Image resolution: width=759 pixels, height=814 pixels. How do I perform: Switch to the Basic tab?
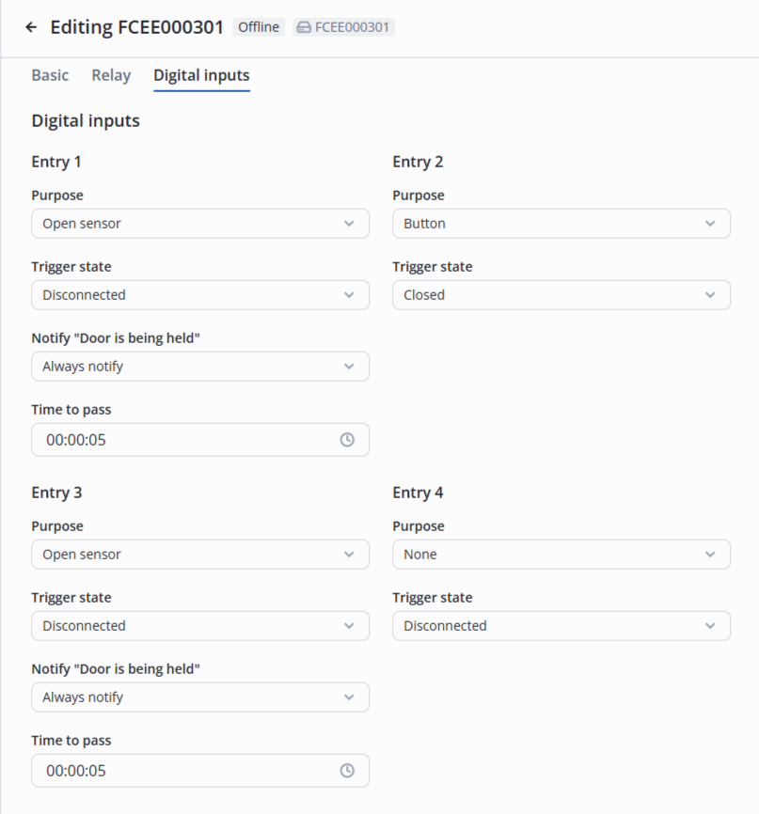coord(50,75)
